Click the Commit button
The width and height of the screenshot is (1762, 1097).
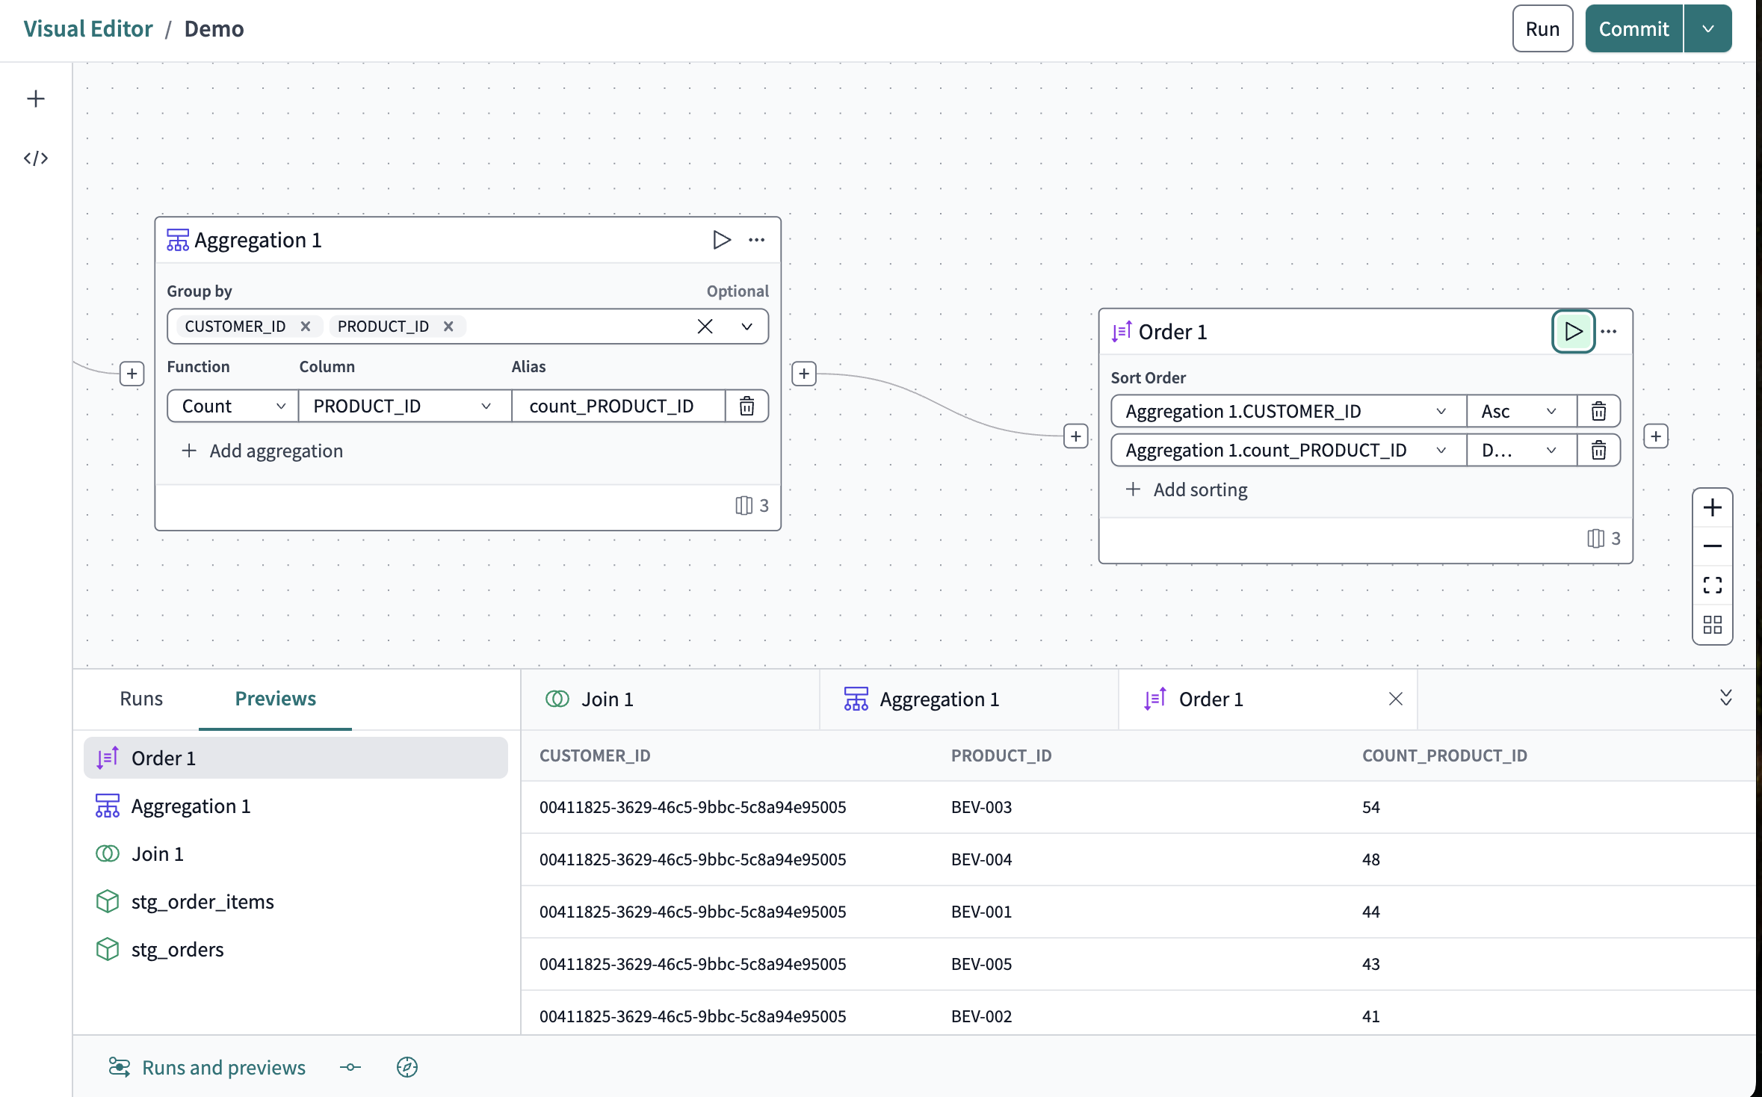pos(1633,28)
